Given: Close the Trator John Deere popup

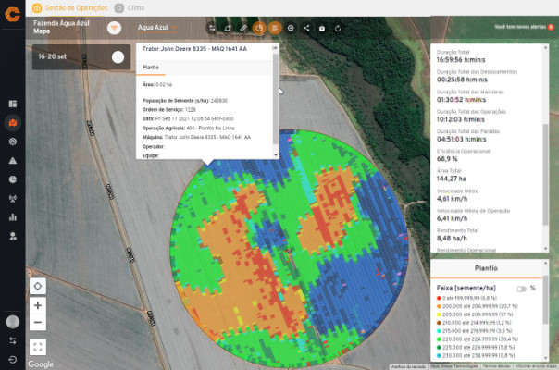Looking at the screenshot, I should pyautogui.click(x=275, y=48).
